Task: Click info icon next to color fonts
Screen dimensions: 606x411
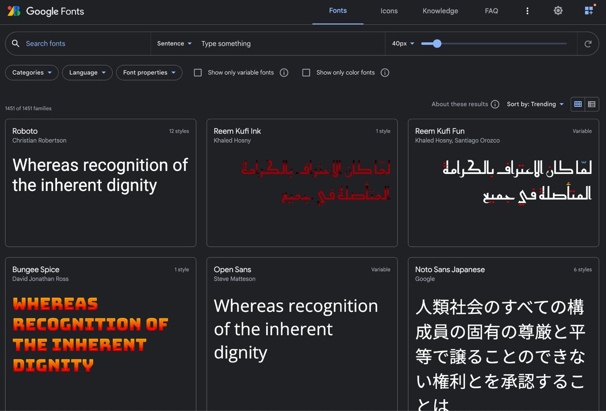Action: pos(385,73)
